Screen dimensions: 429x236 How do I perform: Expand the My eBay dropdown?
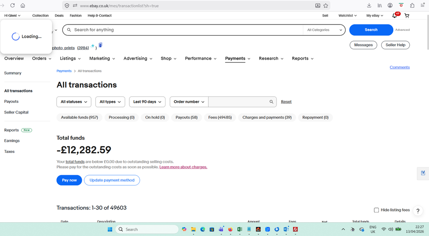coord(374,15)
